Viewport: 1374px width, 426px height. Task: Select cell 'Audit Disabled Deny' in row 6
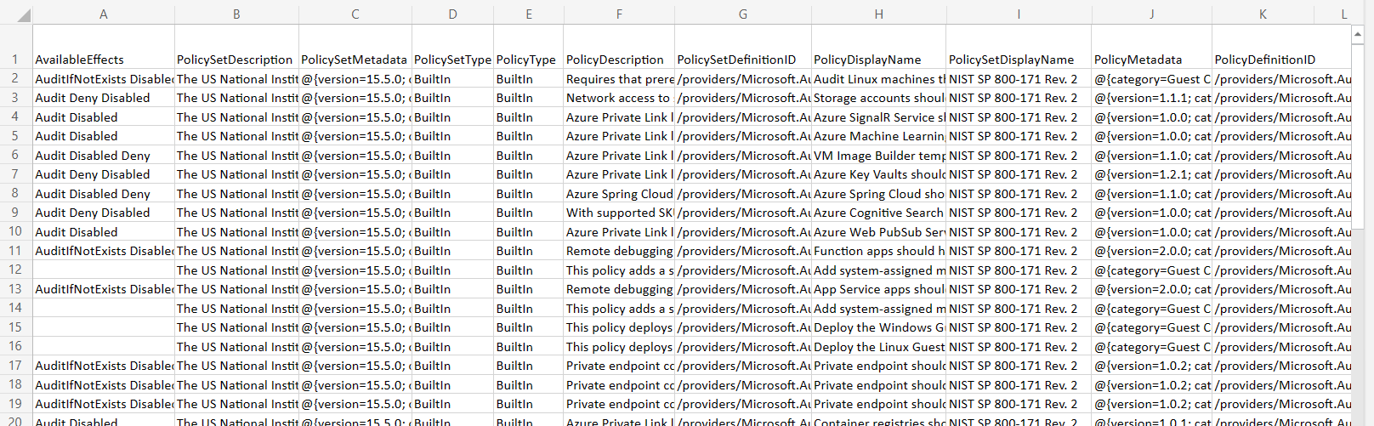(104, 156)
